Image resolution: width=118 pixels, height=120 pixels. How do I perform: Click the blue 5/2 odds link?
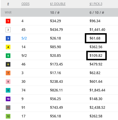coord(24,38)
